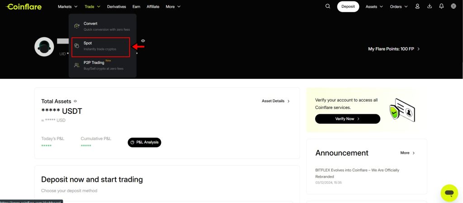Screen dimensions: 463x203
Task: Click the hidden ***** USDT balance
Action: (x=61, y=111)
